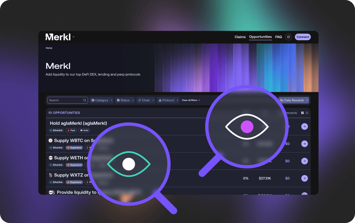
Task: Click the "$0" value in Supply WXTZ row
Action: click(x=287, y=178)
